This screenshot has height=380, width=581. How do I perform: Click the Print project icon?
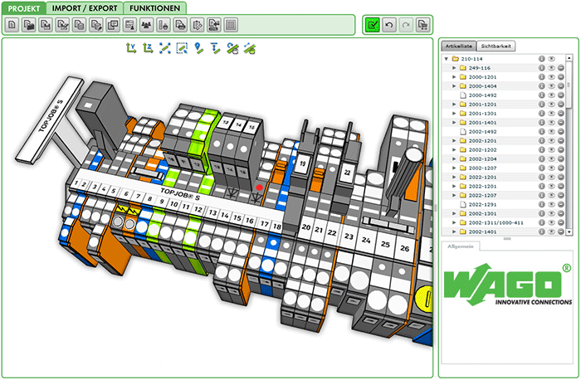[x=180, y=25]
